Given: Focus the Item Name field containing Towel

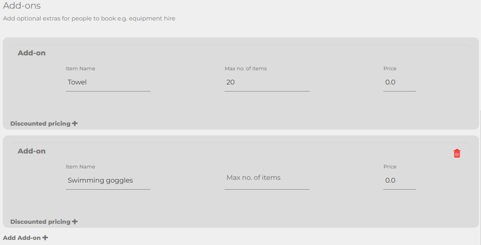Looking at the screenshot, I should click(108, 82).
